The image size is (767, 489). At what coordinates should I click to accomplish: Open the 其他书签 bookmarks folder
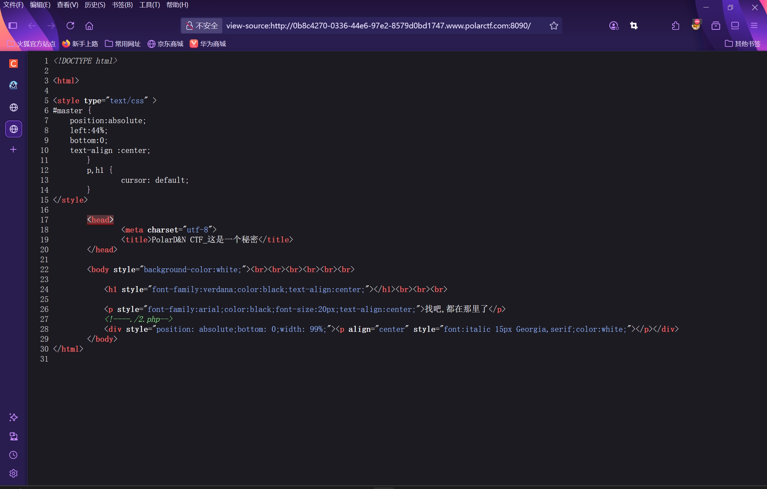click(x=742, y=44)
